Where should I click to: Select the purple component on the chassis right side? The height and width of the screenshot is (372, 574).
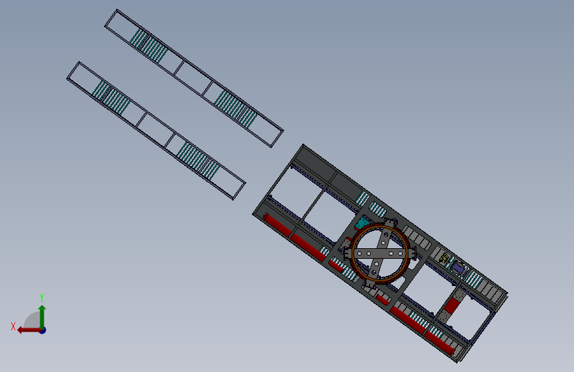click(458, 268)
